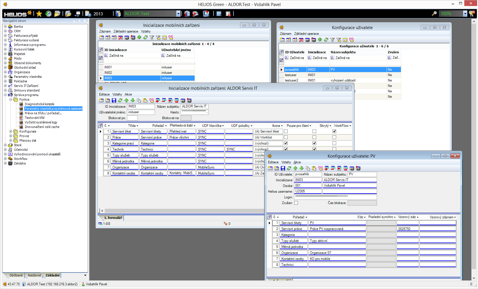Click the remove row red-minus icon in Konfigurace uživatele: PV
The image size is (478, 289).
[333, 168]
